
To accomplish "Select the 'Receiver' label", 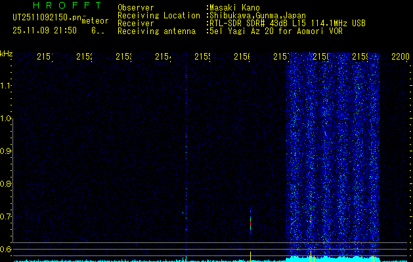I will (136, 24).
